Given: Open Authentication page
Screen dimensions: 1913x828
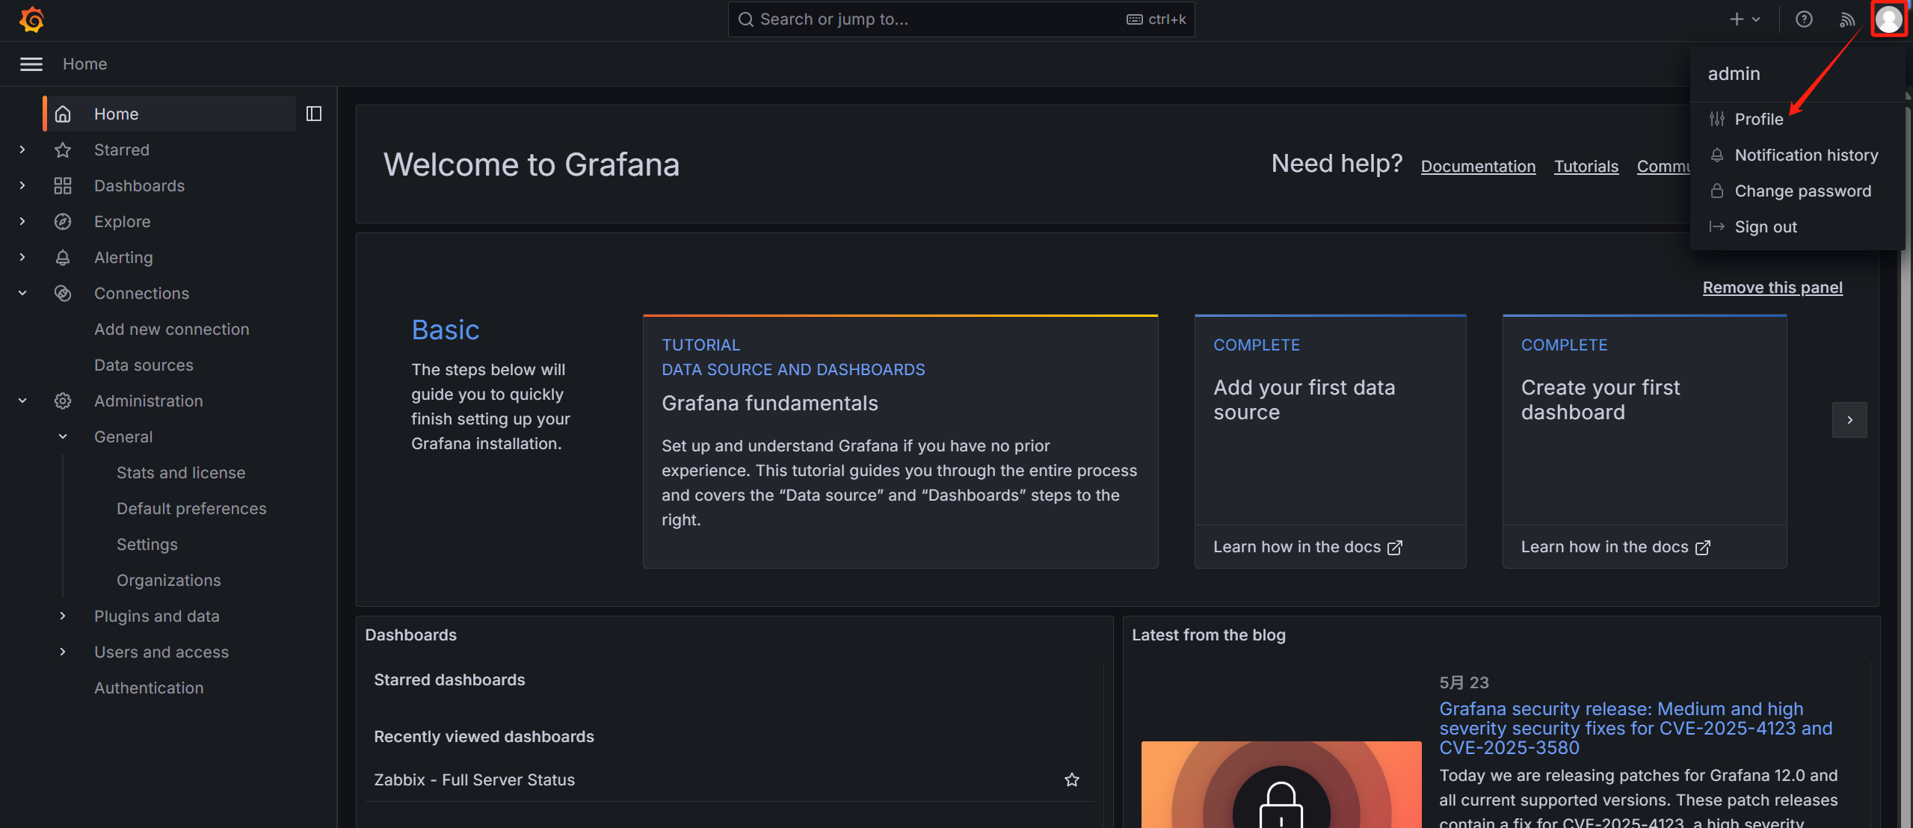Looking at the screenshot, I should 149,688.
